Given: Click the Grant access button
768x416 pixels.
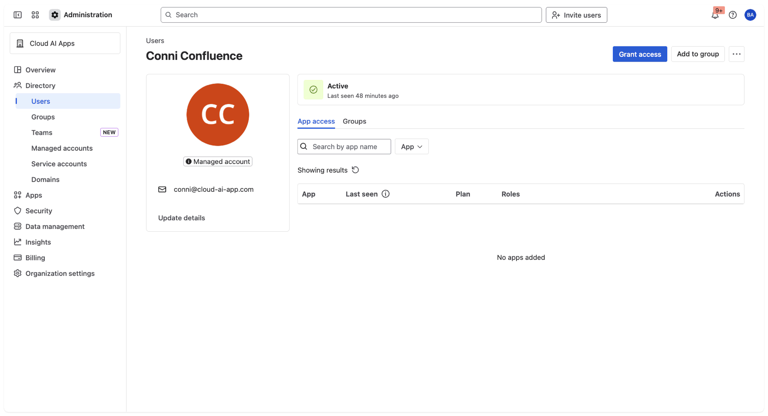Looking at the screenshot, I should coord(640,54).
